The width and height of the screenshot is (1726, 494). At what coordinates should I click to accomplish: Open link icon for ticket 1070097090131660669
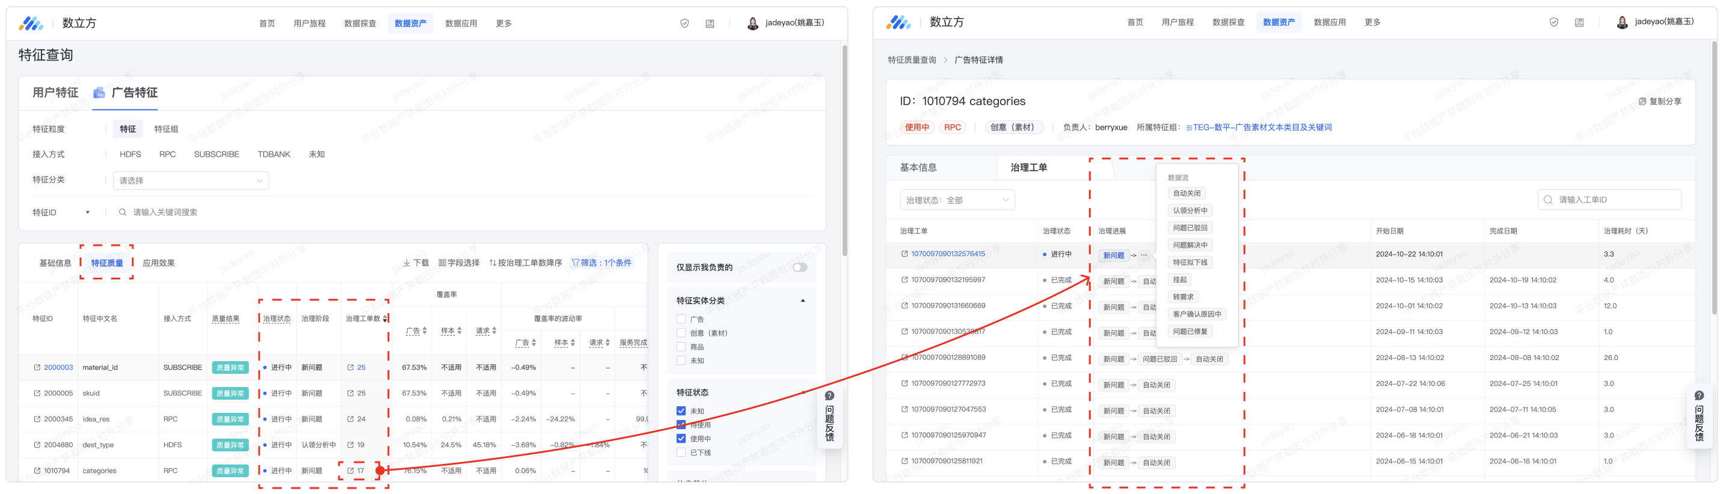coord(904,306)
